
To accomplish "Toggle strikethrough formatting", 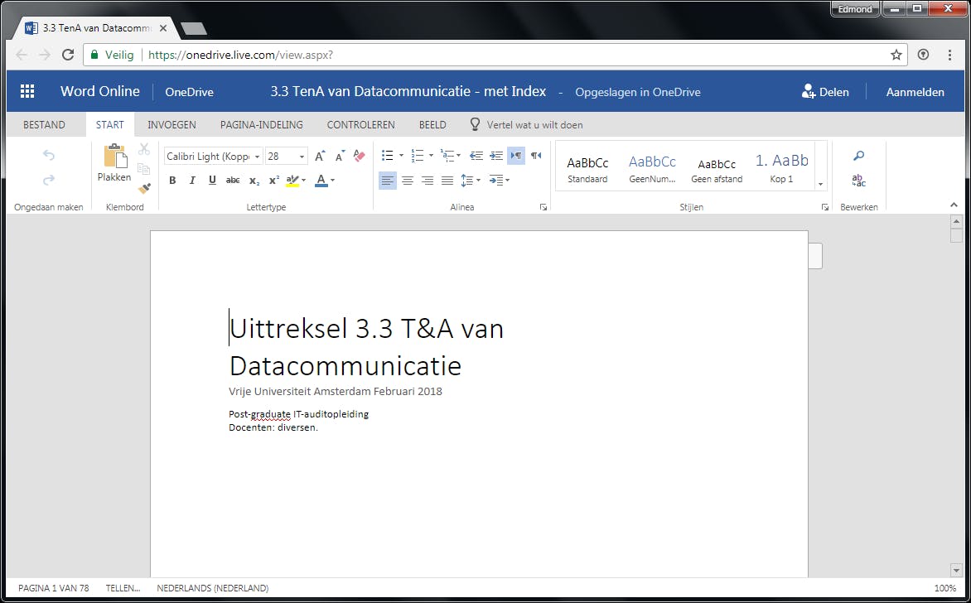I will [x=233, y=181].
